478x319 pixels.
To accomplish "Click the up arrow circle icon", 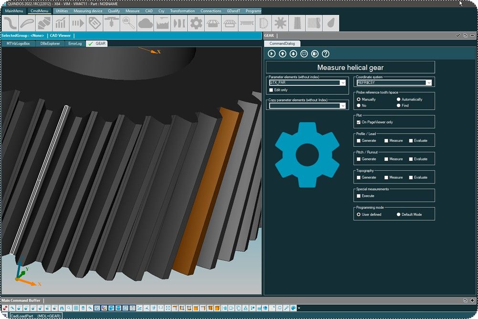I will [282, 54].
